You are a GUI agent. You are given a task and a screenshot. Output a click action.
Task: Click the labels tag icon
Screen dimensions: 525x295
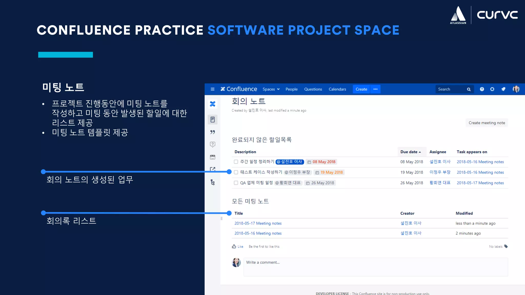[506, 246]
